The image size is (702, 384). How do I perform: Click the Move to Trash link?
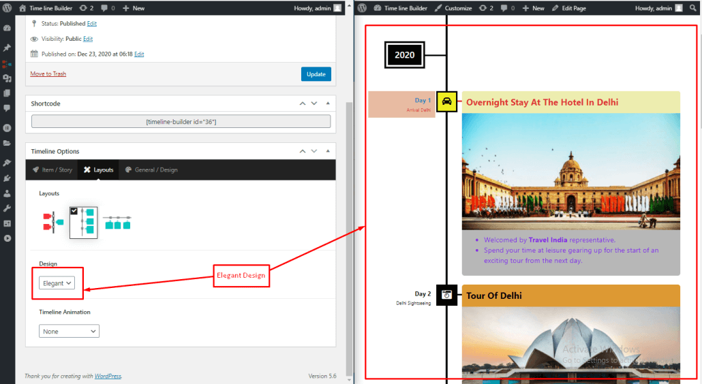48,74
